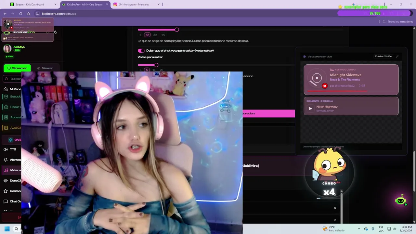Select 5 for playlist size option
Viewport: 416px width, 234px height.
click(140, 35)
